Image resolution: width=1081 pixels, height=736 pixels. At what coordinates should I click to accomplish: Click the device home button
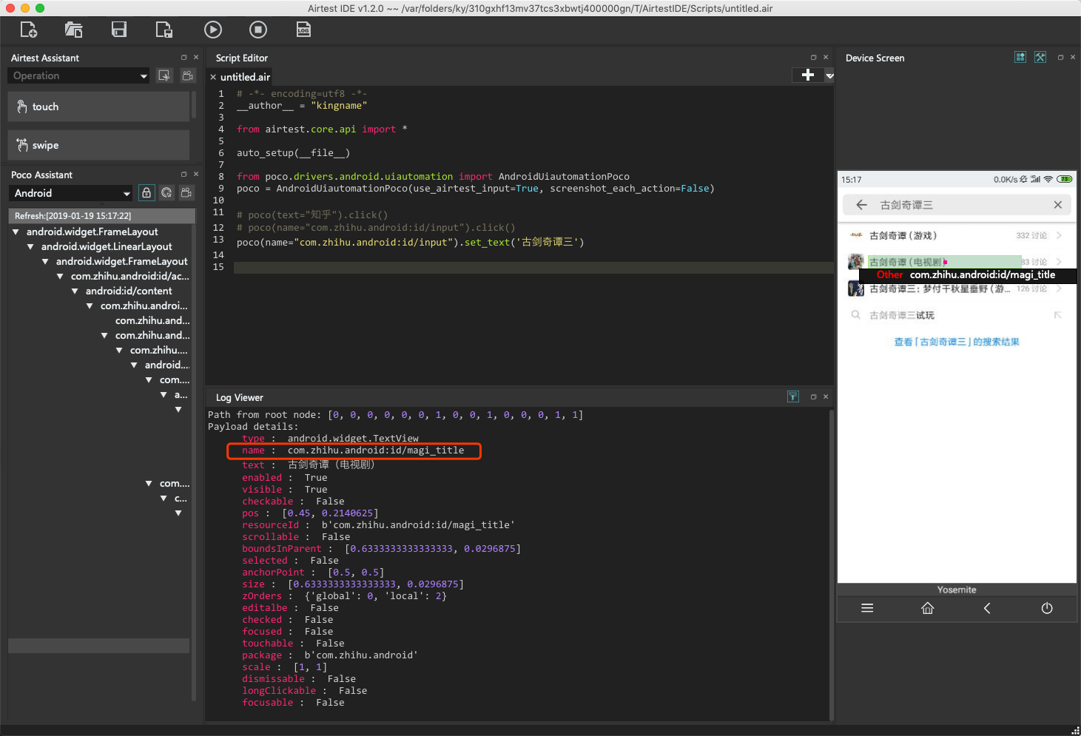[928, 608]
